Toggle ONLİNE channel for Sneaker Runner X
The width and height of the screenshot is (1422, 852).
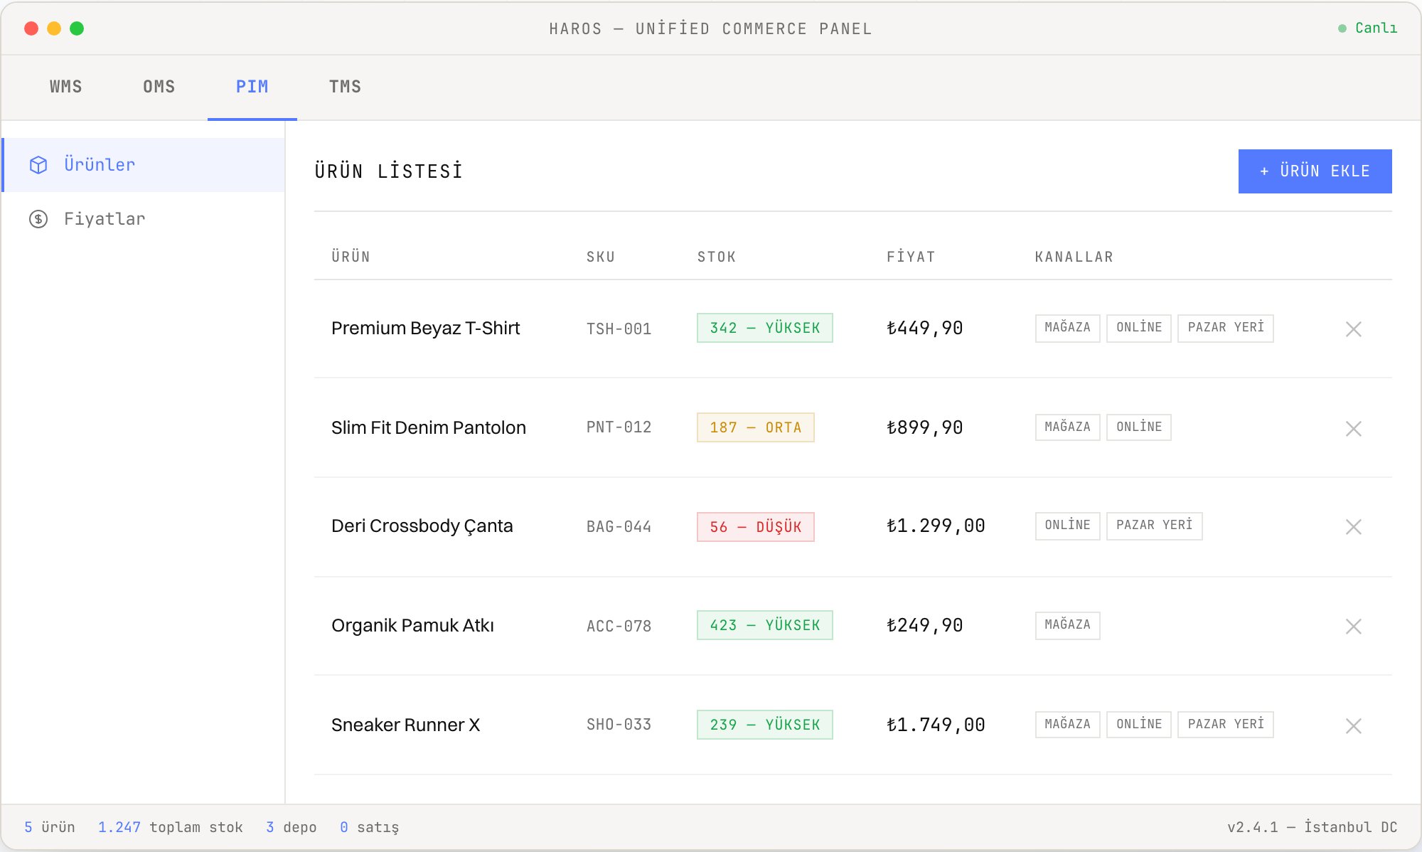click(1138, 725)
